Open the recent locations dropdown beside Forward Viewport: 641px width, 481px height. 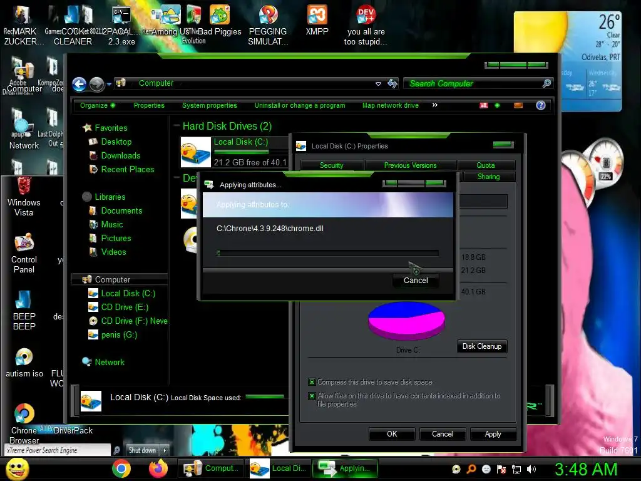pyautogui.click(x=109, y=85)
